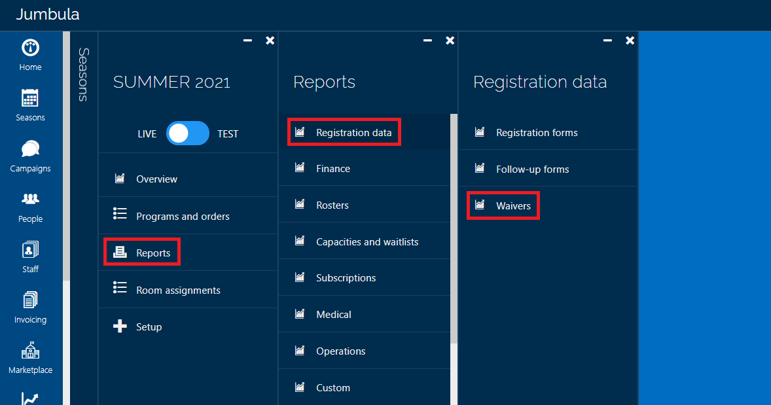Open the Home dashboard icon
The width and height of the screenshot is (771, 405).
[31, 48]
